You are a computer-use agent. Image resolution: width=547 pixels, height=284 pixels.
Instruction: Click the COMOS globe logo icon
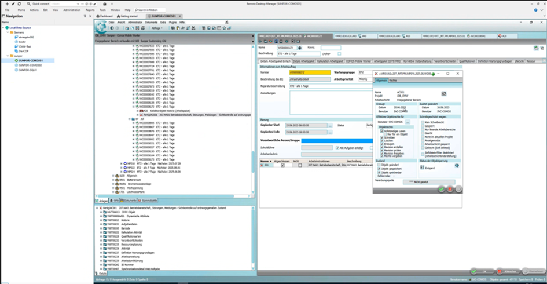pos(101,28)
